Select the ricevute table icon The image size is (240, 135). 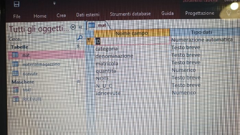[15, 73]
